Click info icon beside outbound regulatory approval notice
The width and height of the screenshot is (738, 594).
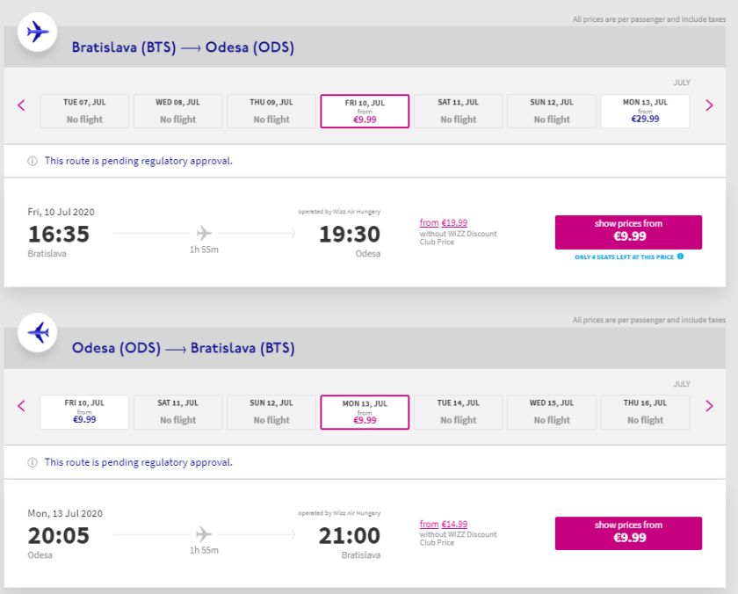point(33,162)
